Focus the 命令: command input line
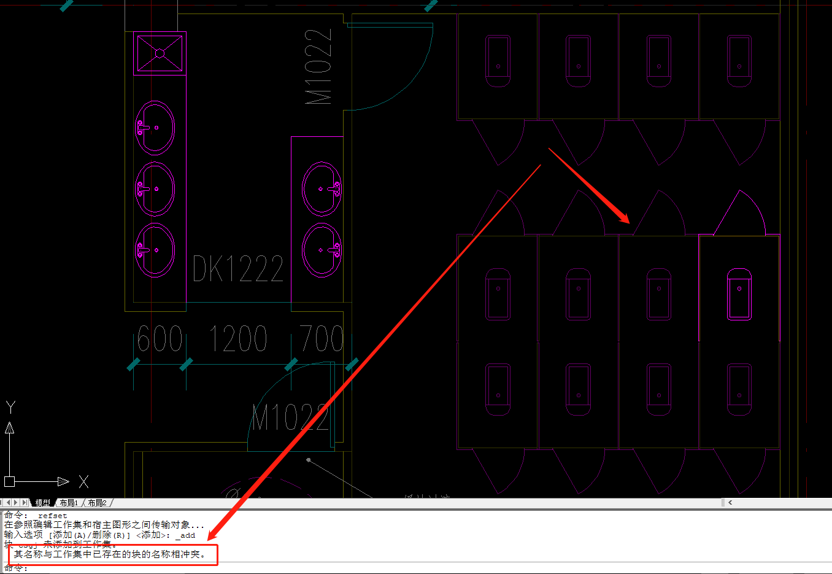Image resolution: width=832 pixels, height=574 pixels. [x=416, y=568]
